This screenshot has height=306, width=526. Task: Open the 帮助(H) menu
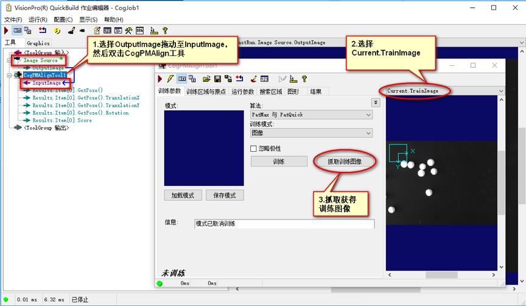pos(113,20)
